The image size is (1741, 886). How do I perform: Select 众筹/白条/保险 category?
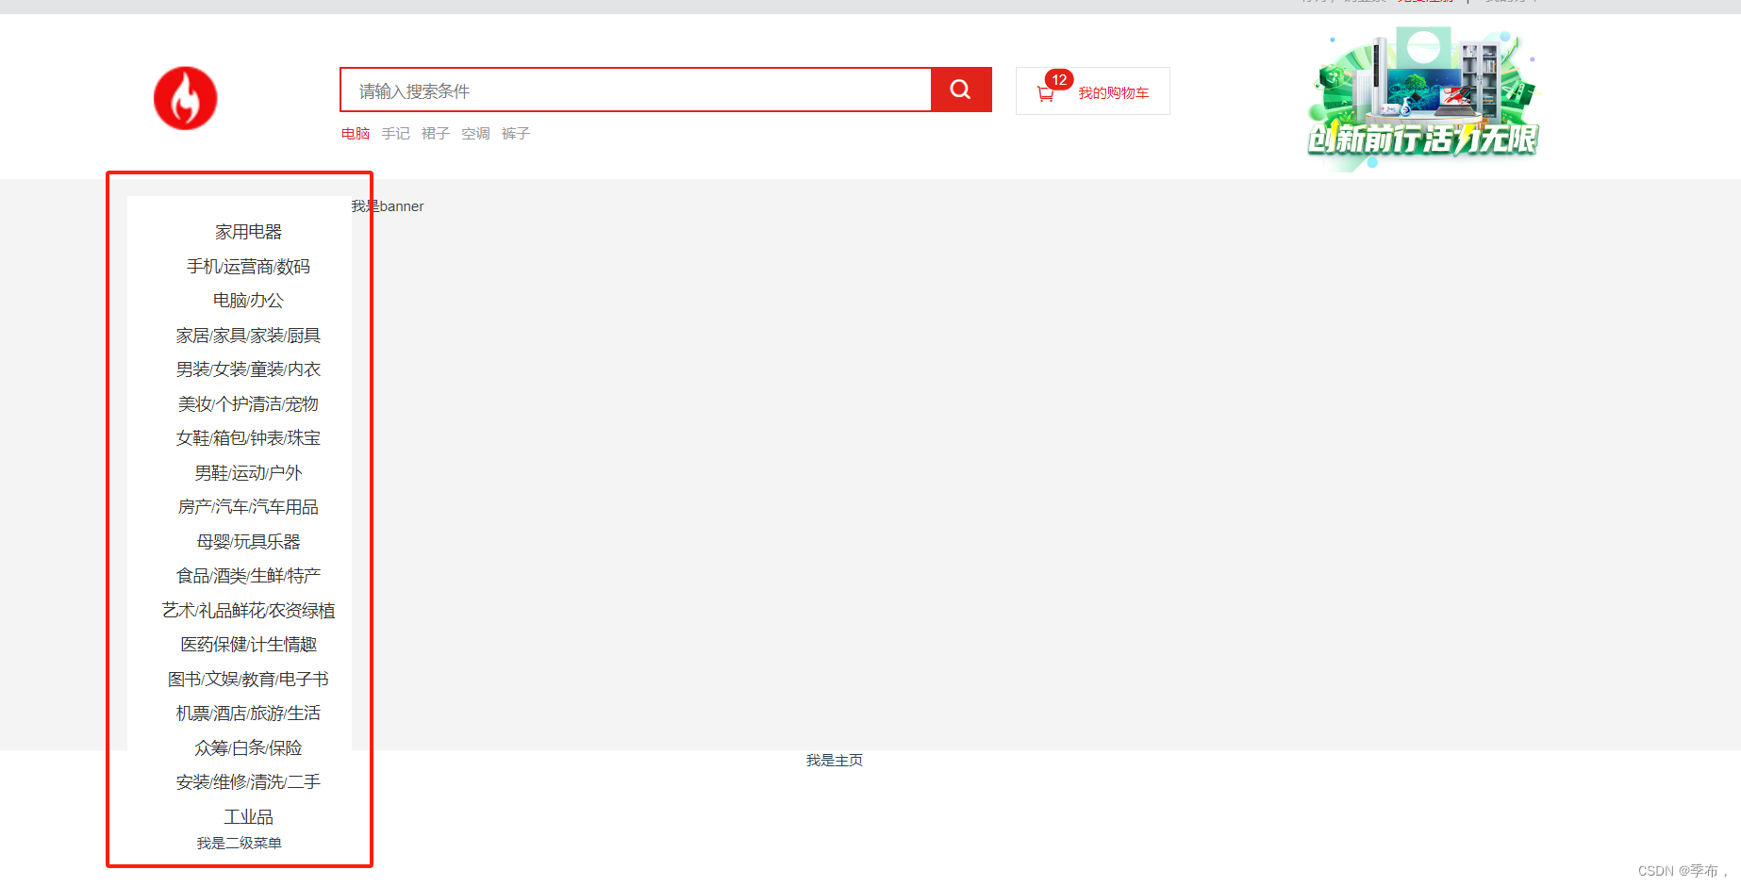248,748
